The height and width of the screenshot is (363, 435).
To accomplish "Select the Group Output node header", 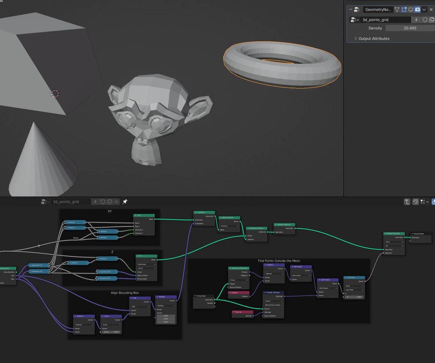I will click(421, 234).
